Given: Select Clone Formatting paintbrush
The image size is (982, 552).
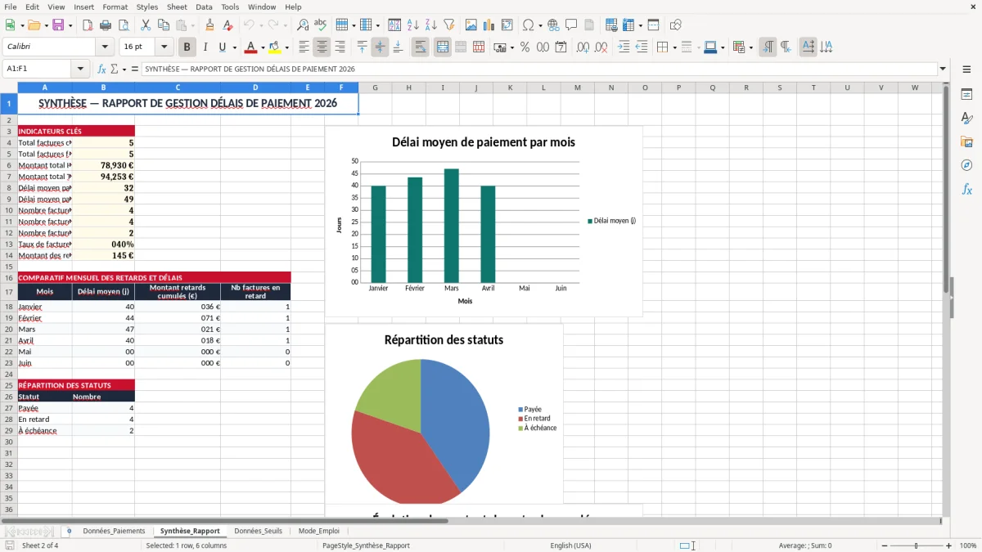Looking at the screenshot, I should coord(209,25).
